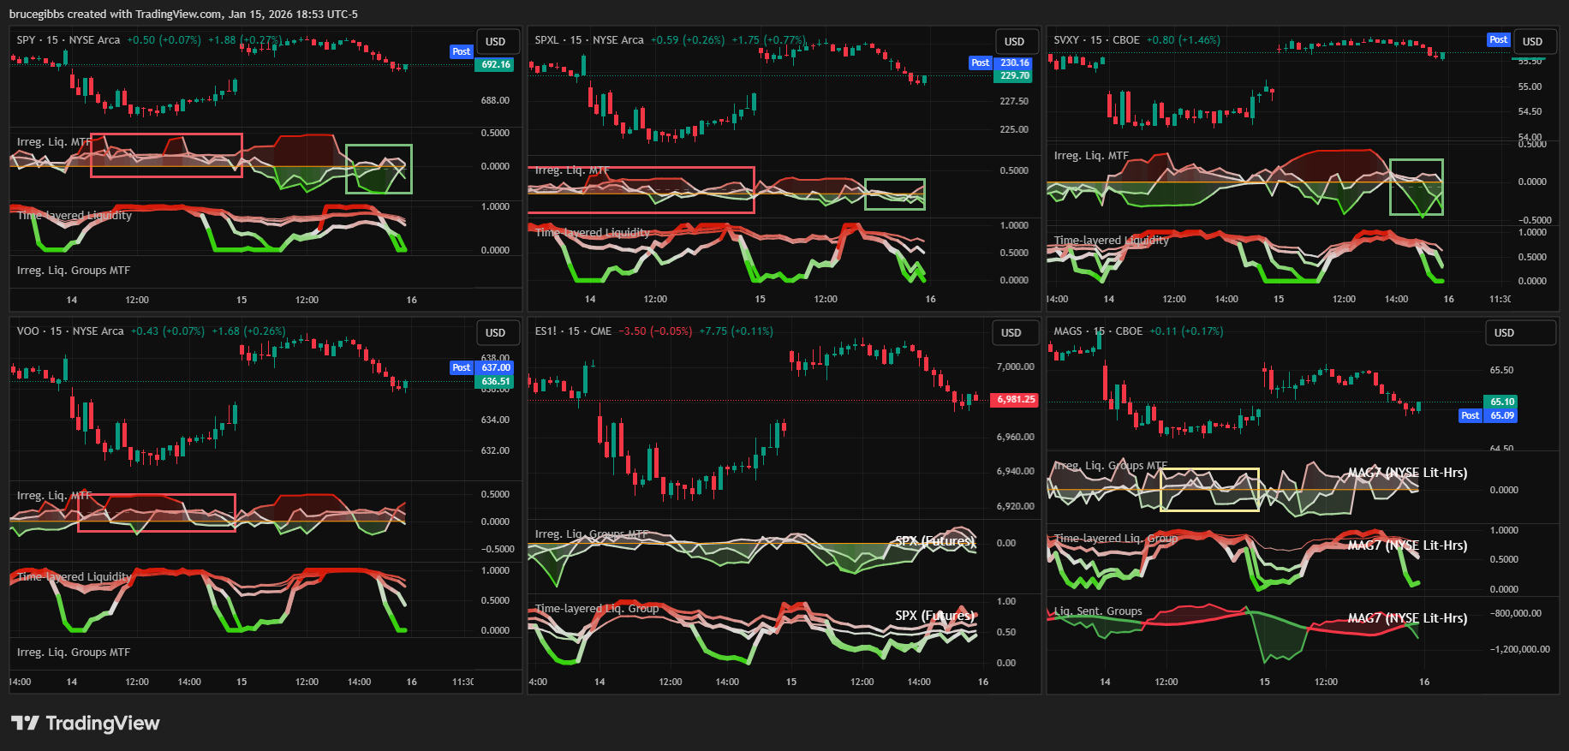Click the Post badge on MAGS chart
Screen dimensions: 1569x751
1470,415
